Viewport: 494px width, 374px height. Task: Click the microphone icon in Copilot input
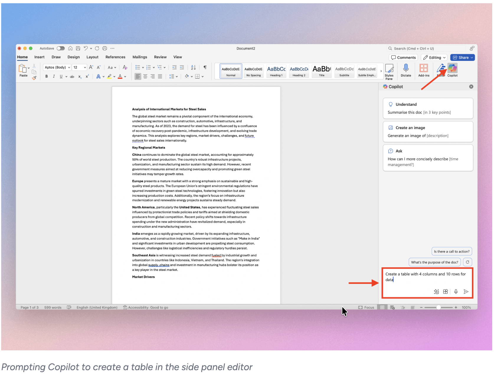456,292
